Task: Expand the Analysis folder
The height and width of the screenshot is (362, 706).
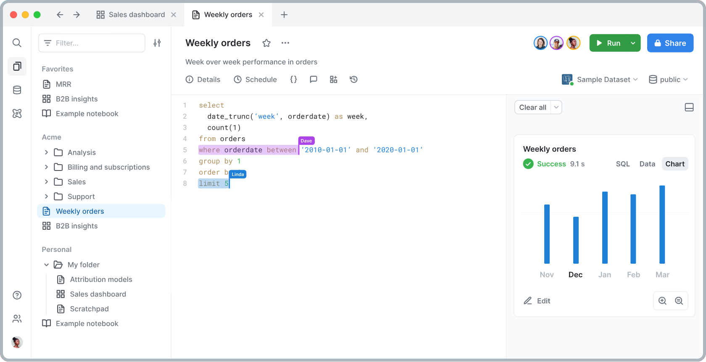Action: [46, 152]
